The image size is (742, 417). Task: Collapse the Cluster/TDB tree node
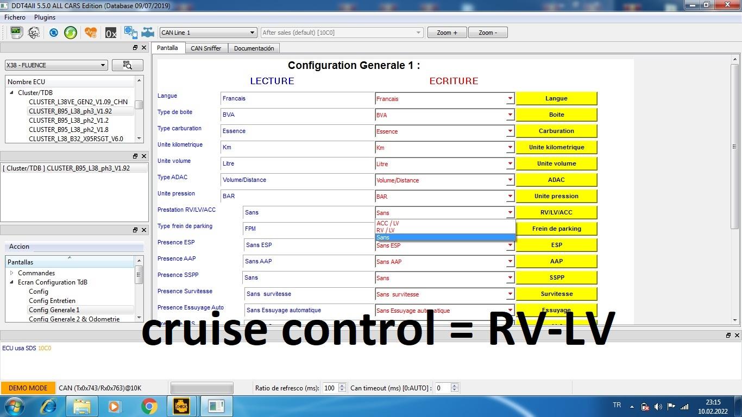tap(11, 92)
